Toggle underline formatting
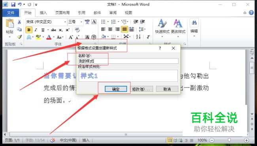The height and width of the screenshot is (146, 257). tap(43, 30)
